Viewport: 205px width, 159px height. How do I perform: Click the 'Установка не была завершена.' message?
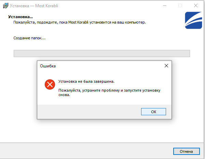pos(86,82)
